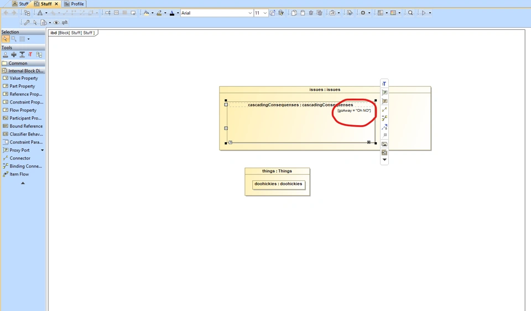
Task: Click the copy icon in toolbar
Action: pos(294,13)
